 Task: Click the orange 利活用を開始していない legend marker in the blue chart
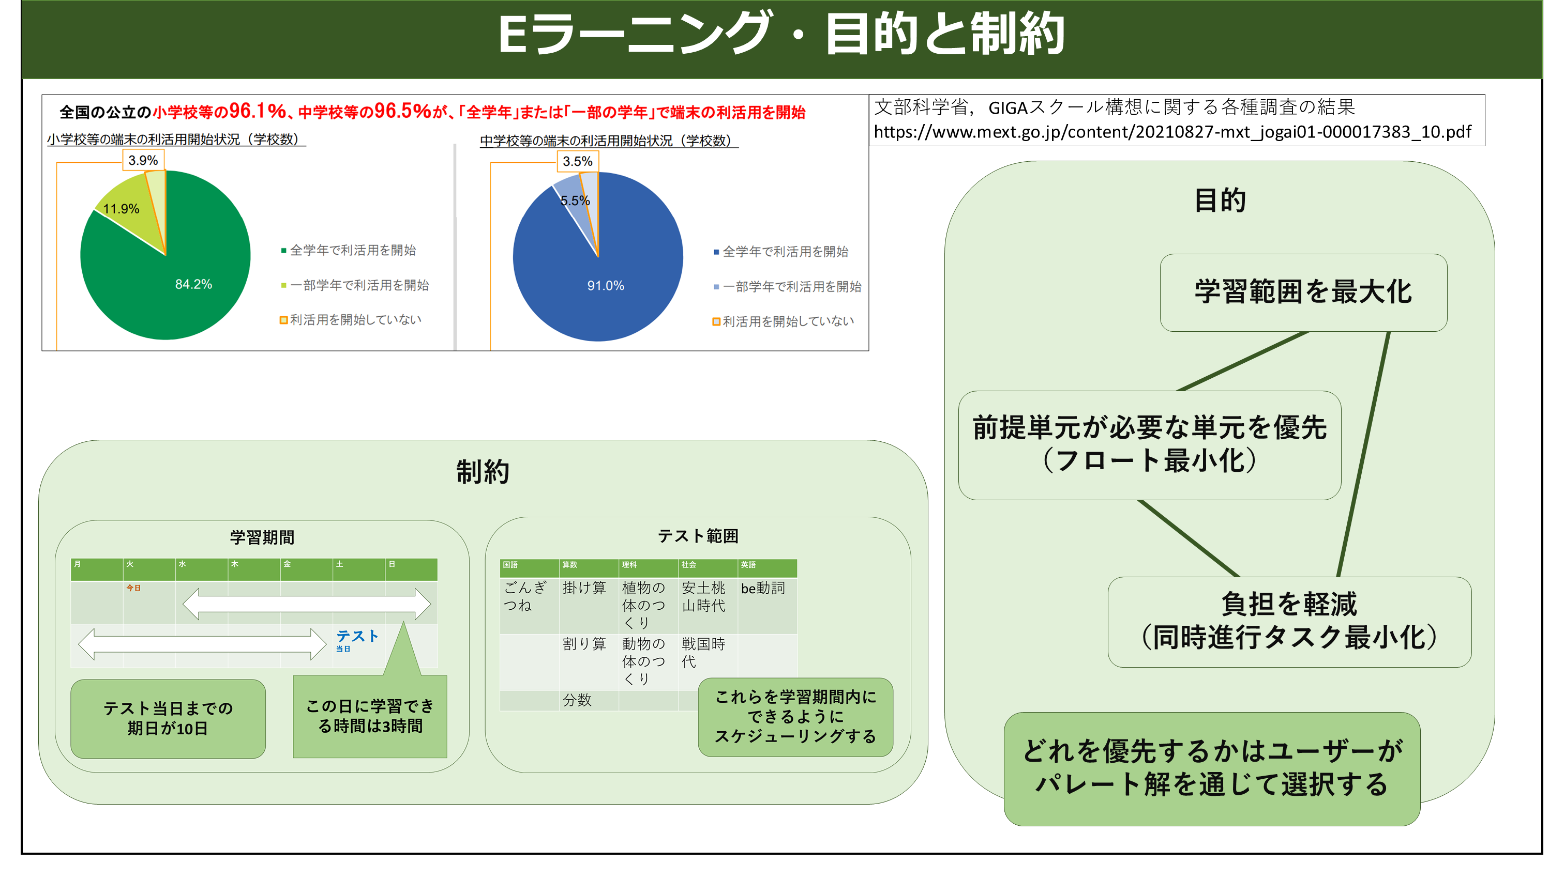tap(716, 321)
